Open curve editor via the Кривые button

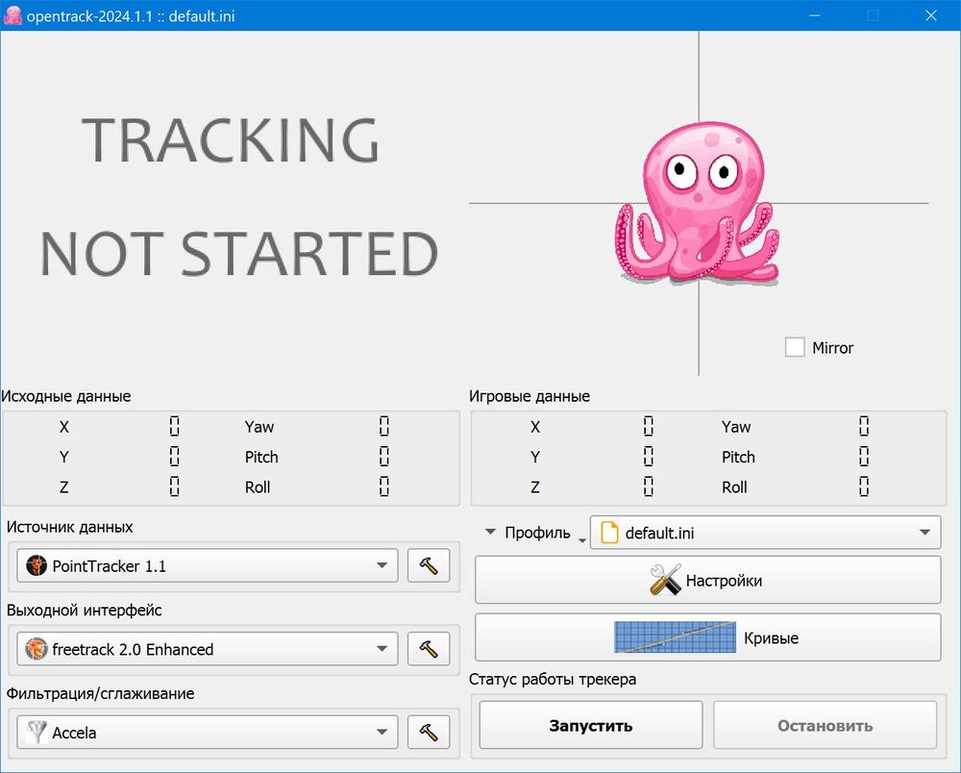click(707, 636)
